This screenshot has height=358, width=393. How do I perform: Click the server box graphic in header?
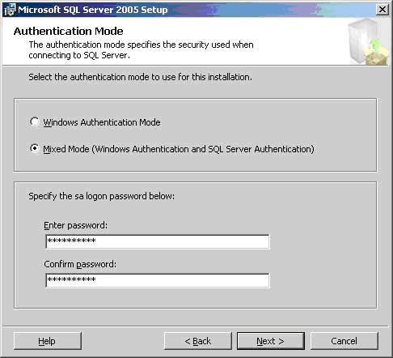tap(369, 42)
